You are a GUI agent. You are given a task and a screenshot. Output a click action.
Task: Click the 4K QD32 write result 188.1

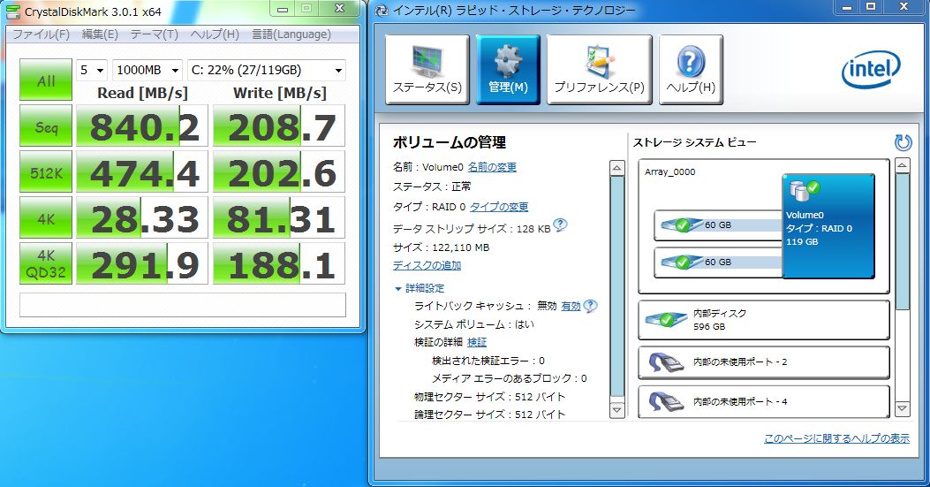pos(279,263)
